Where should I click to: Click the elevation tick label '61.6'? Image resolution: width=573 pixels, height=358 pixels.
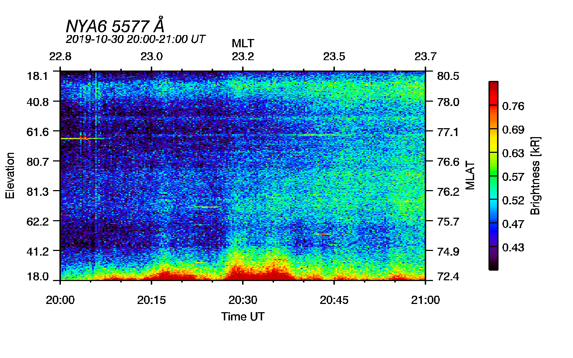(x=37, y=132)
